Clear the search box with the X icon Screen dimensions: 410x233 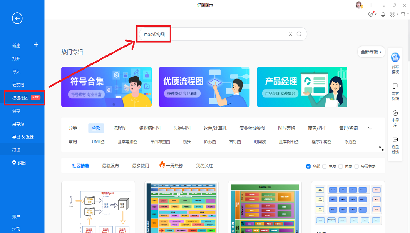(290, 34)
